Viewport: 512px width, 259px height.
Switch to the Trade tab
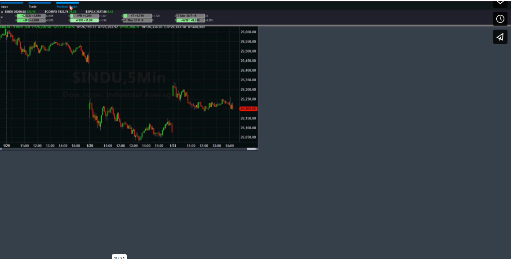pyautogui.click(x=33, y=7)
